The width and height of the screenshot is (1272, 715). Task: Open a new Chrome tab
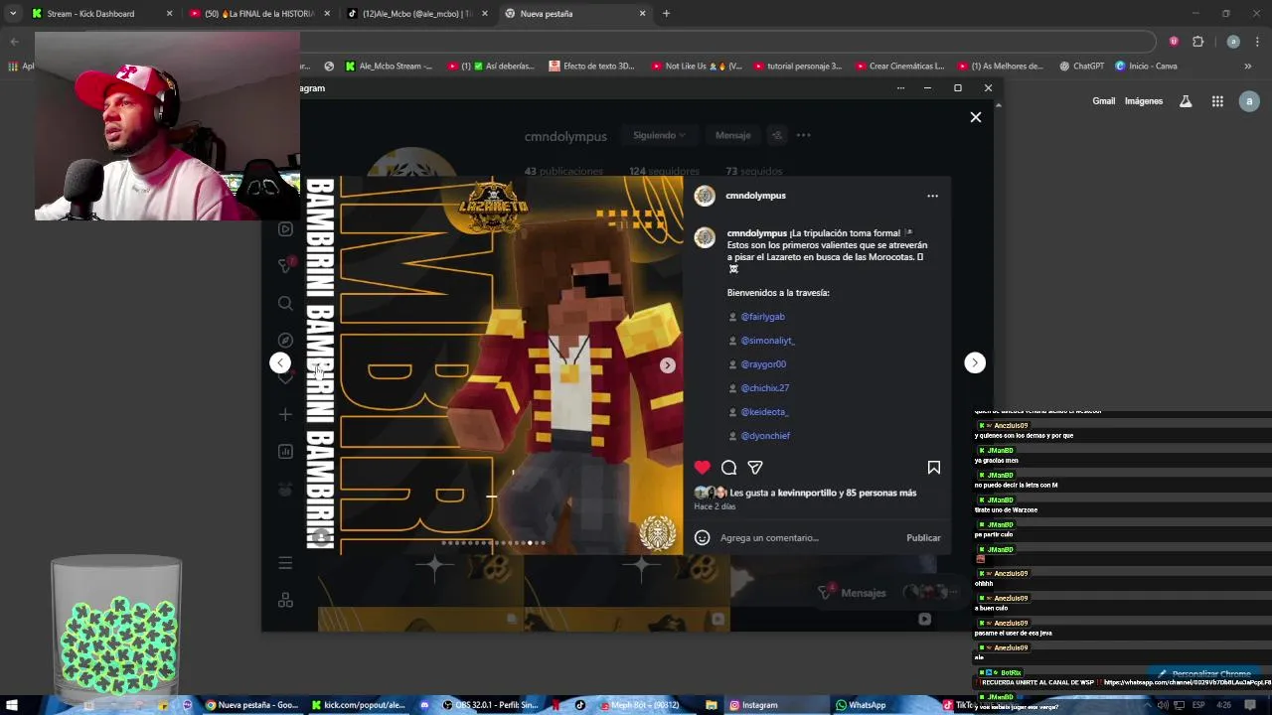pos(666,14)
